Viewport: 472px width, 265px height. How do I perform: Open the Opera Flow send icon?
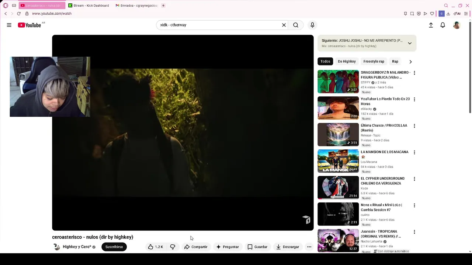425,14
